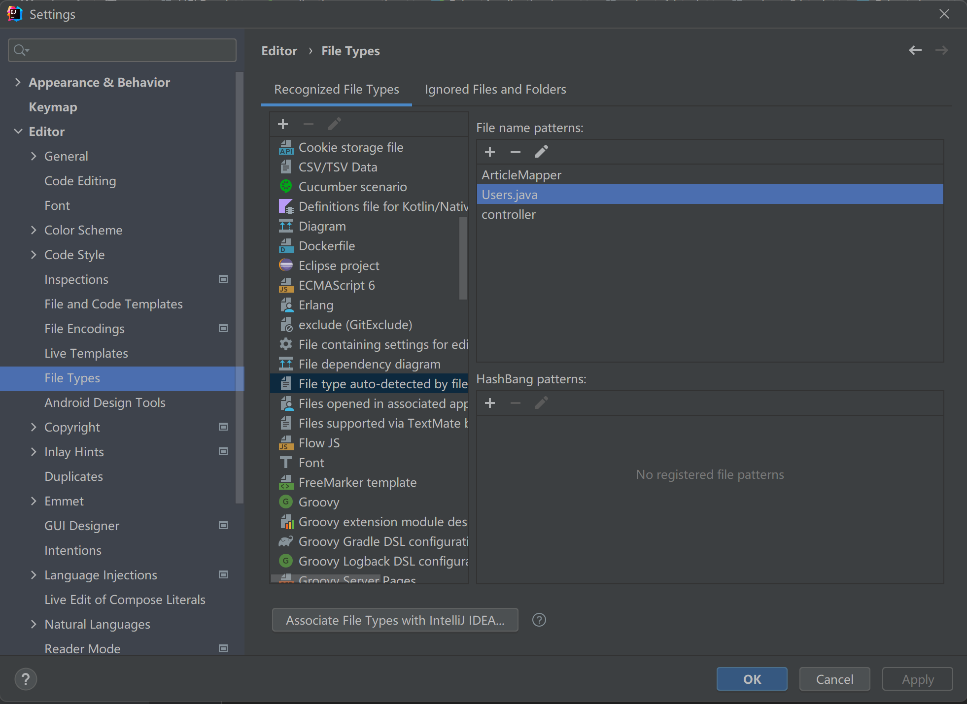
Task: Navigate back with the left arrow
Action: pyautogui.click(x=915, y=50)
